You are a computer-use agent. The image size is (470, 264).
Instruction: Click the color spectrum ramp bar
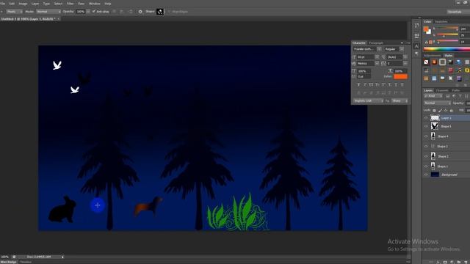point(446,49)
